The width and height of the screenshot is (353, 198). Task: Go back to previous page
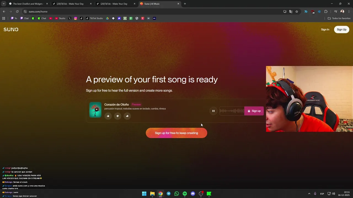point(4,12)
